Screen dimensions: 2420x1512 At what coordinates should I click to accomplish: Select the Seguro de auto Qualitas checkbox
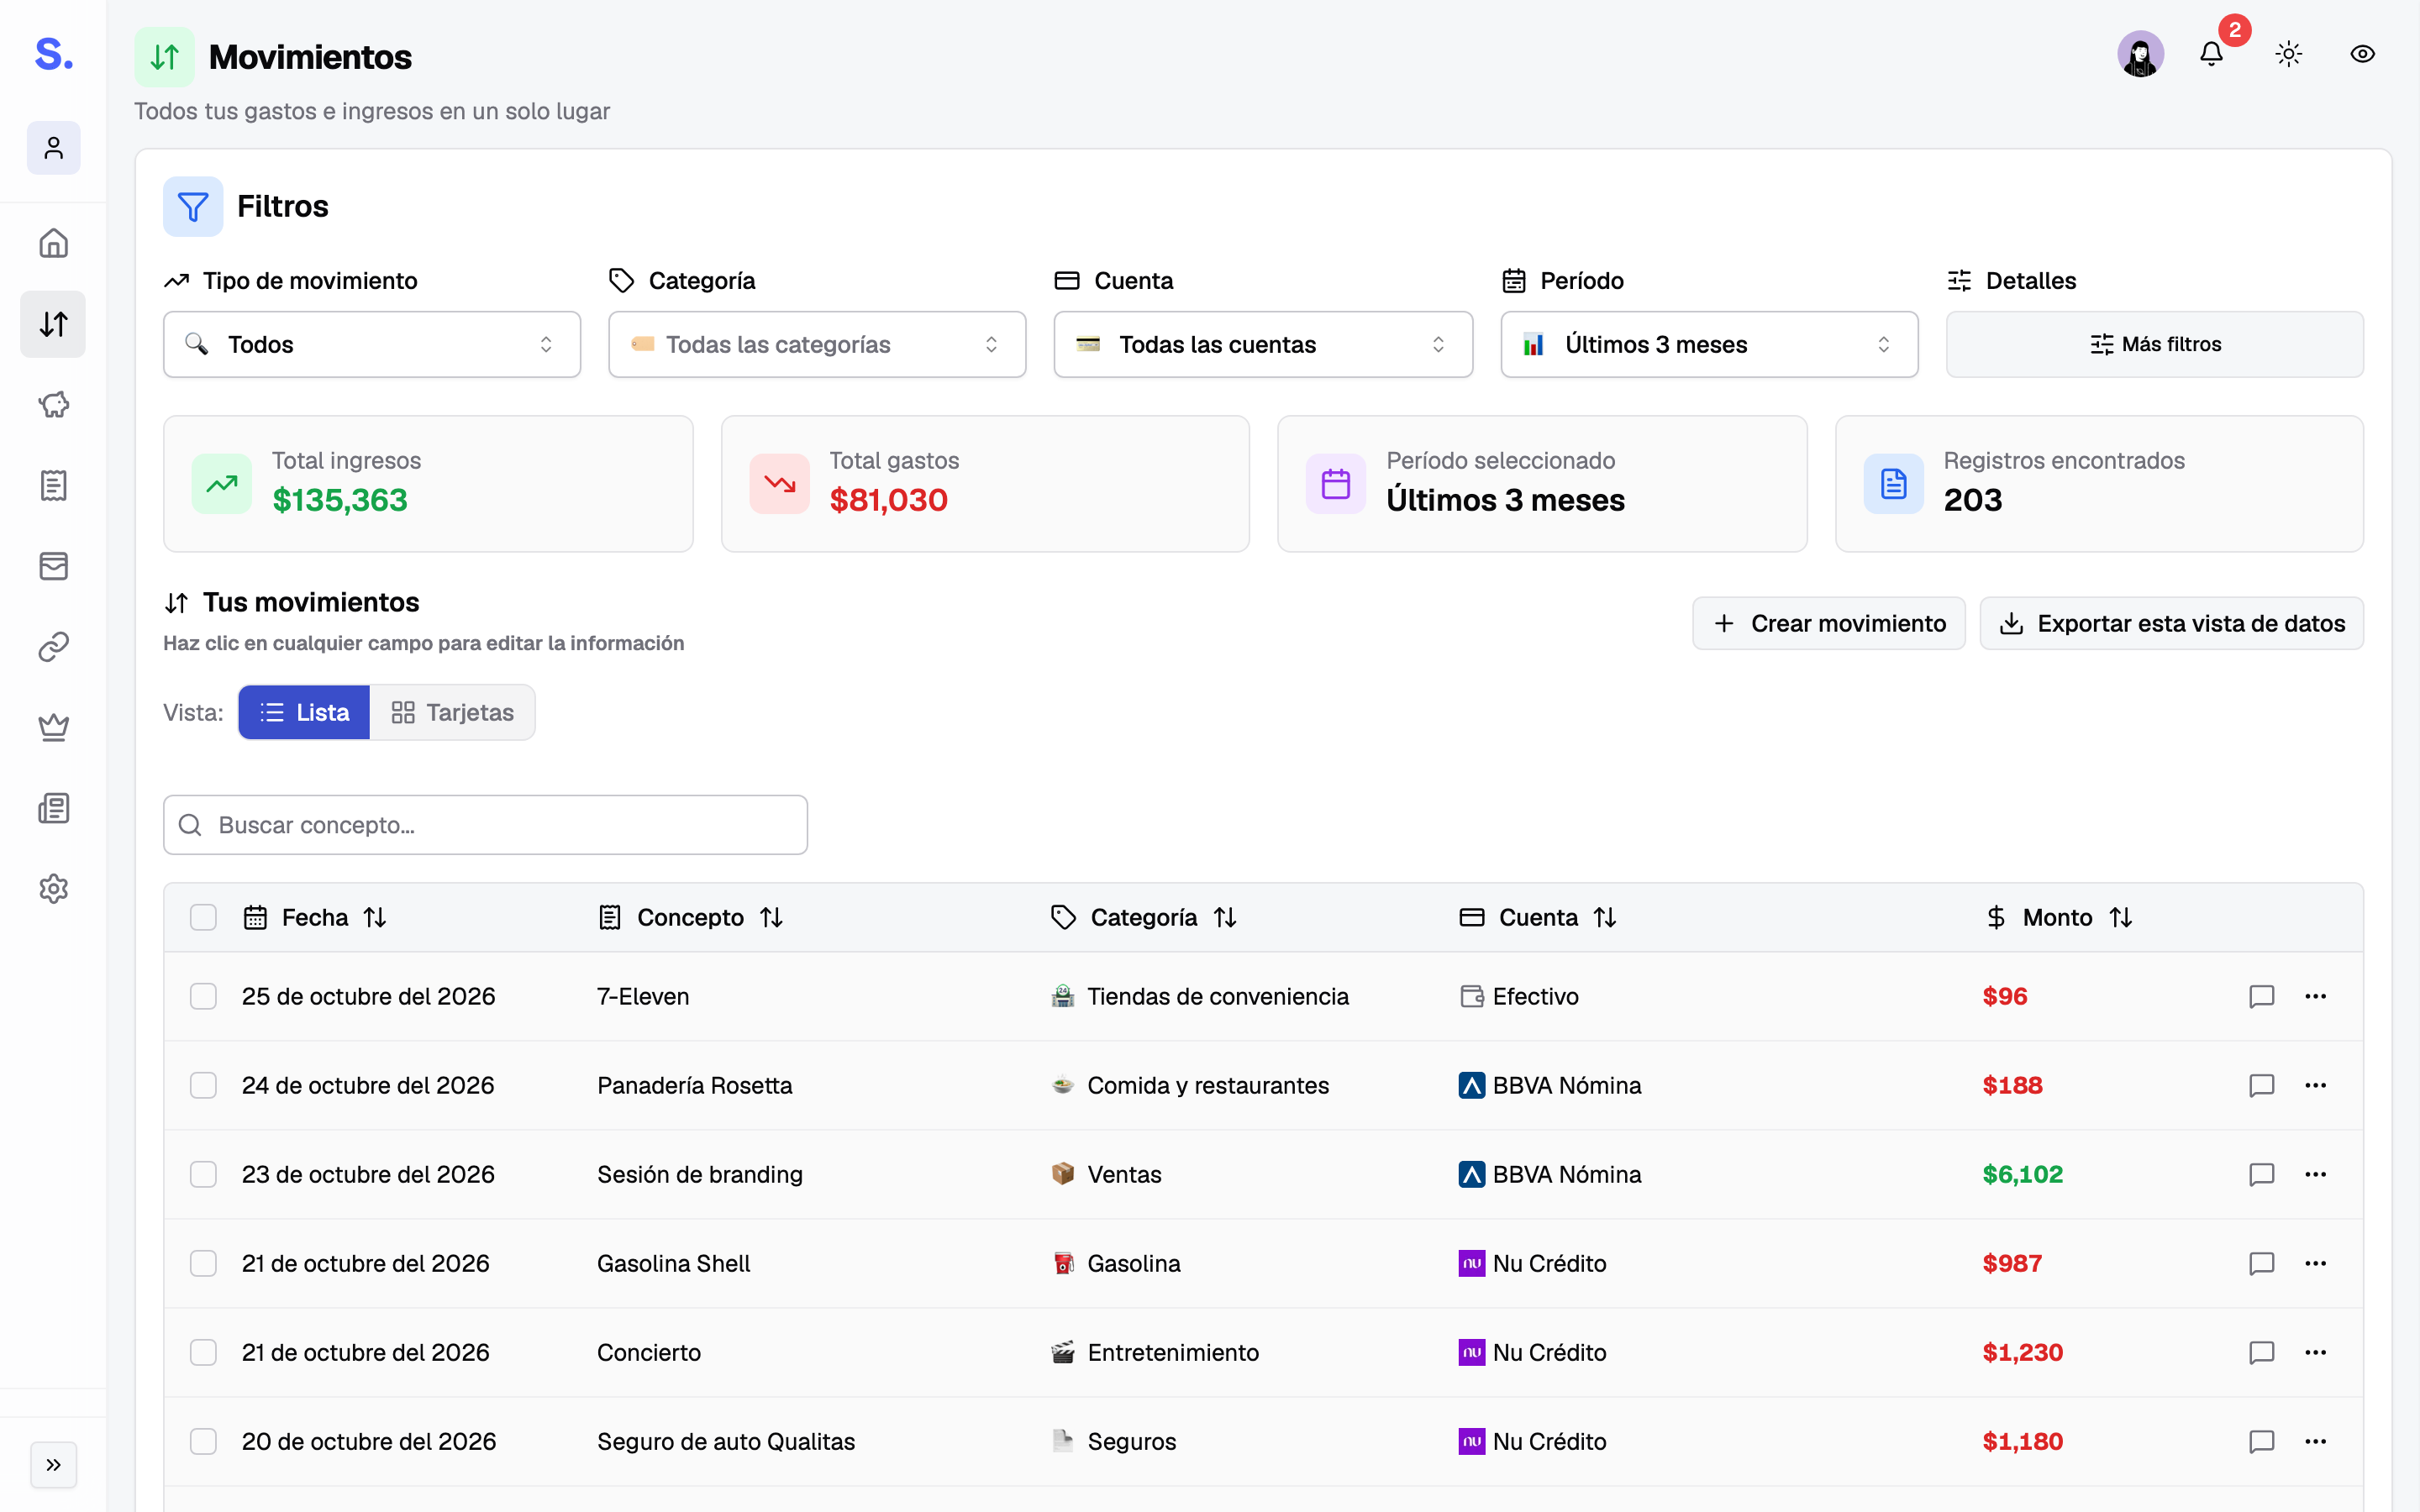coord(203,1441)
